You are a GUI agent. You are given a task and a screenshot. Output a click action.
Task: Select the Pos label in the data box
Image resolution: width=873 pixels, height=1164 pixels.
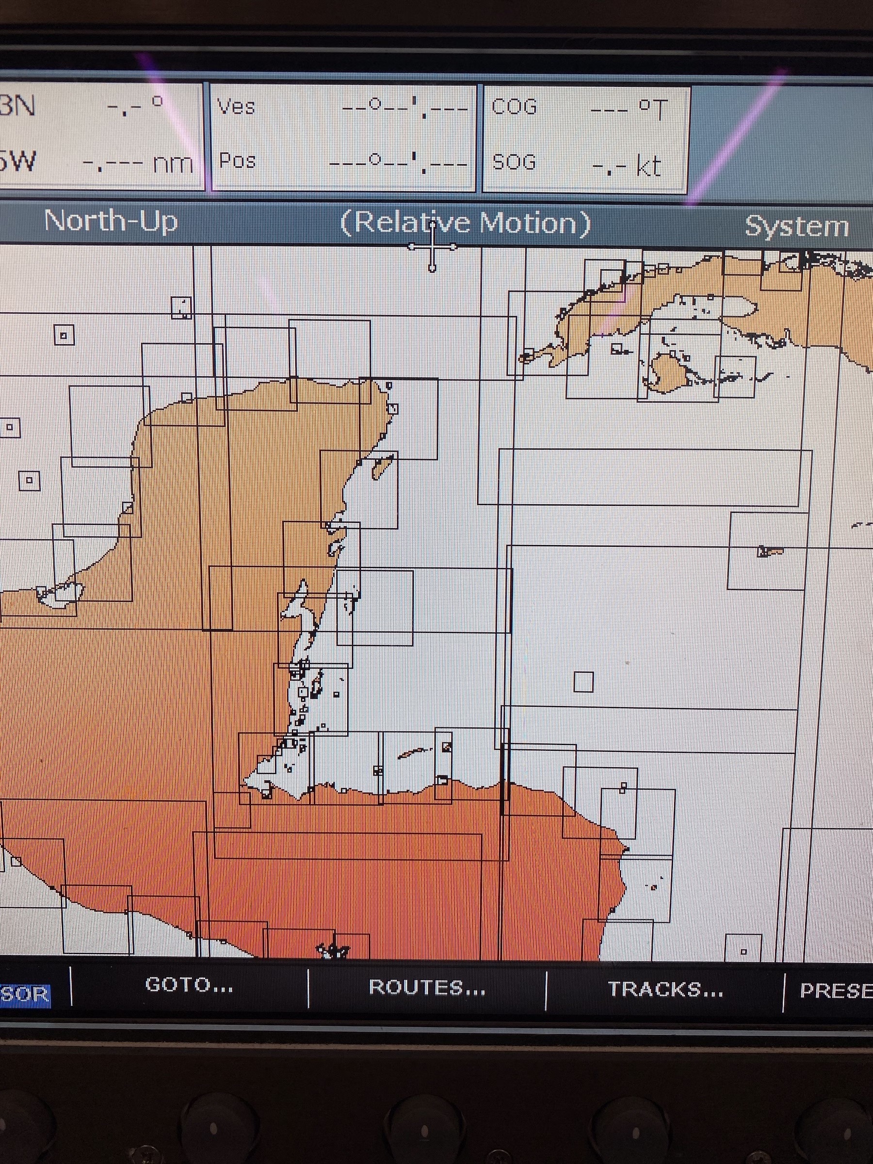point(237,161)
